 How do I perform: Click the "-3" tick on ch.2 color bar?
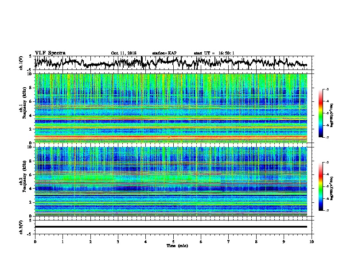coord(327,163)
